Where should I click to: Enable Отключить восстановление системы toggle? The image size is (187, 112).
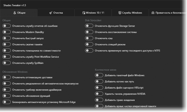point(89,32)
